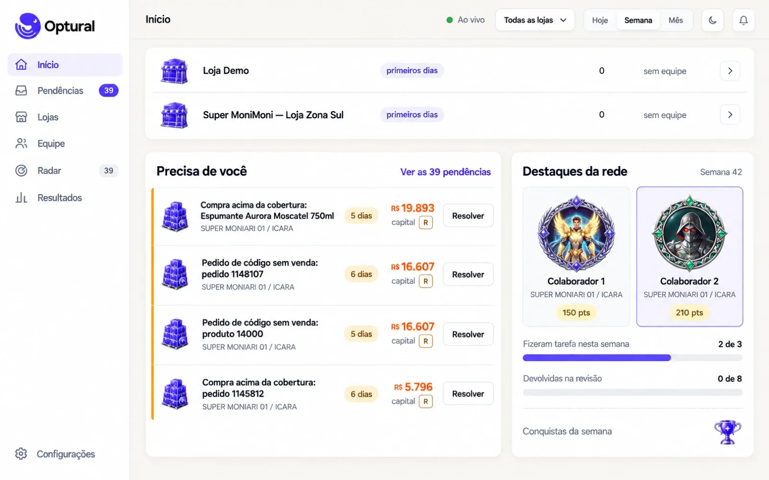Resolve produto 14000 pendência

tap(468, 334)
